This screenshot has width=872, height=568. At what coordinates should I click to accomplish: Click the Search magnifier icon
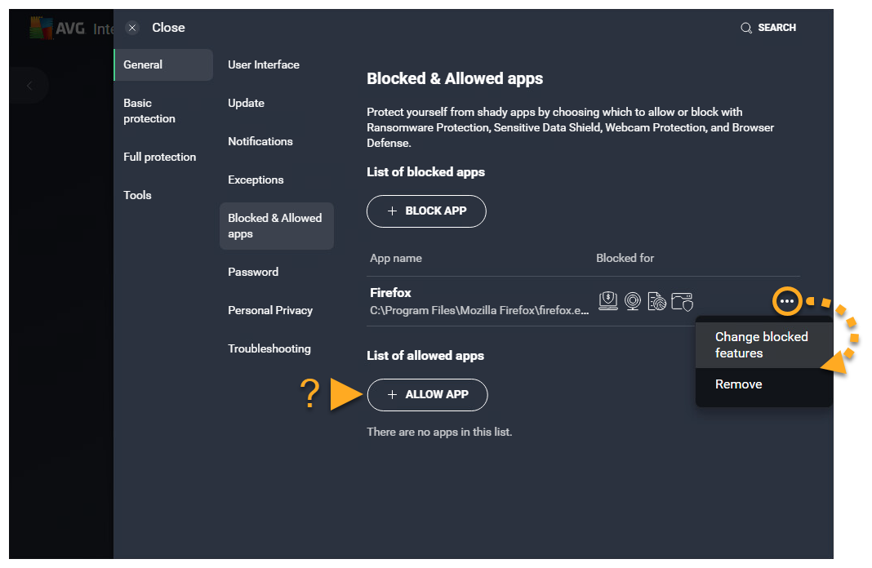pos(746,28)
